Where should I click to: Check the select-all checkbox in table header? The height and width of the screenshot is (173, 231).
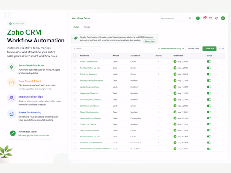point(75,56)
